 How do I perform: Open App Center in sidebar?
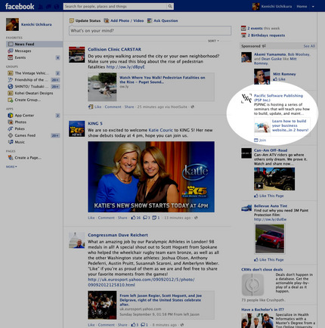pyautogui.click(x=24, y=116)
